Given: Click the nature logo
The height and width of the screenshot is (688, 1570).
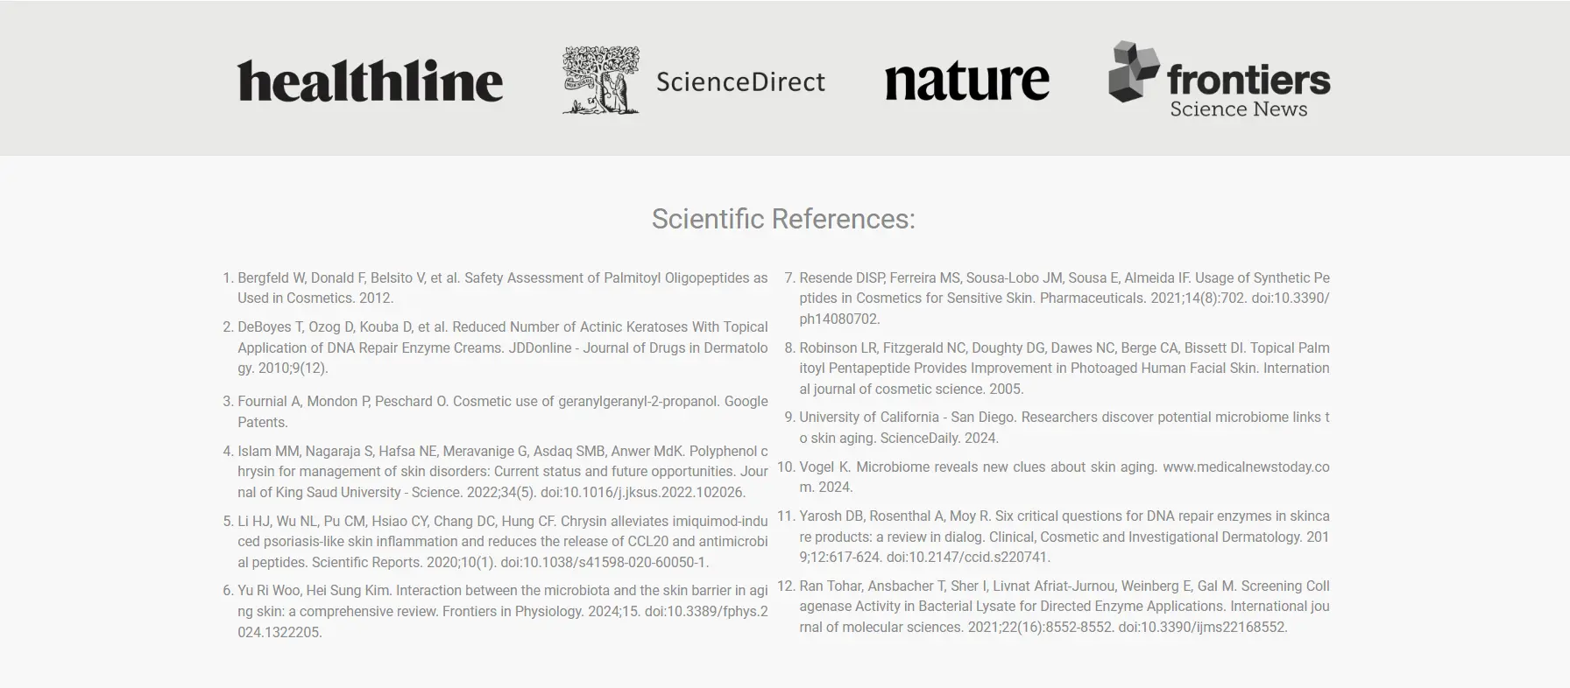Looking at the screenshot, I should tap(966, 81).
